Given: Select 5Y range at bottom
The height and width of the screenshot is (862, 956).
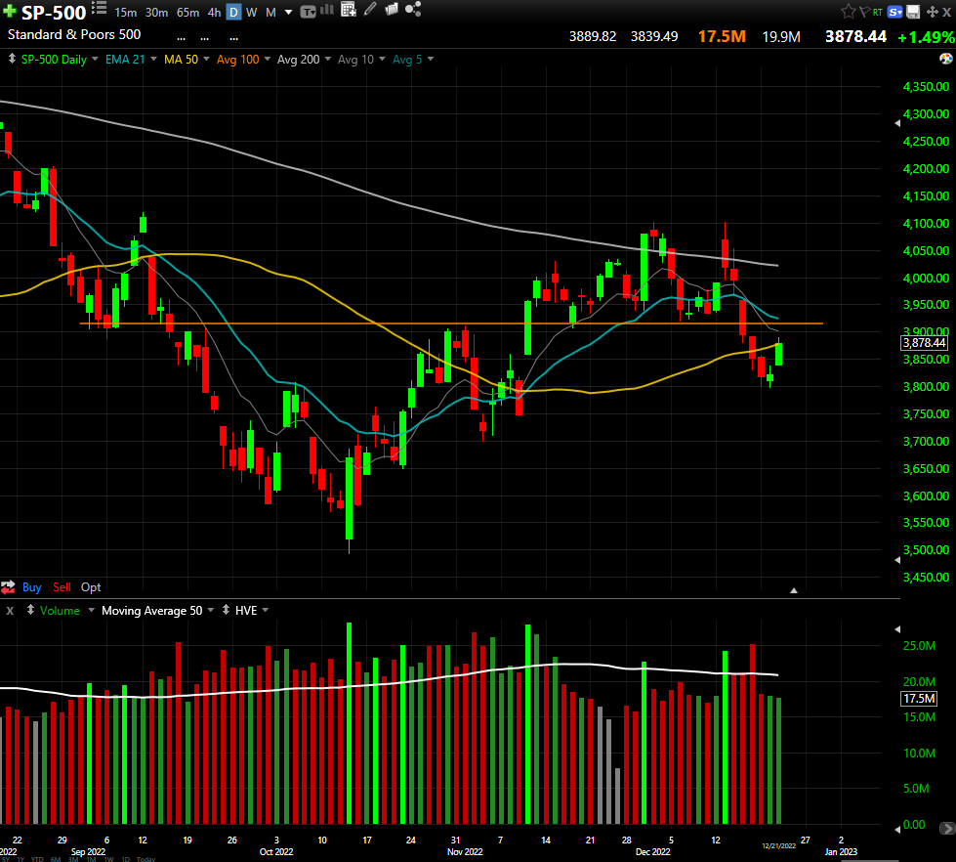Looking at the screenshot, I should (6, 859).
